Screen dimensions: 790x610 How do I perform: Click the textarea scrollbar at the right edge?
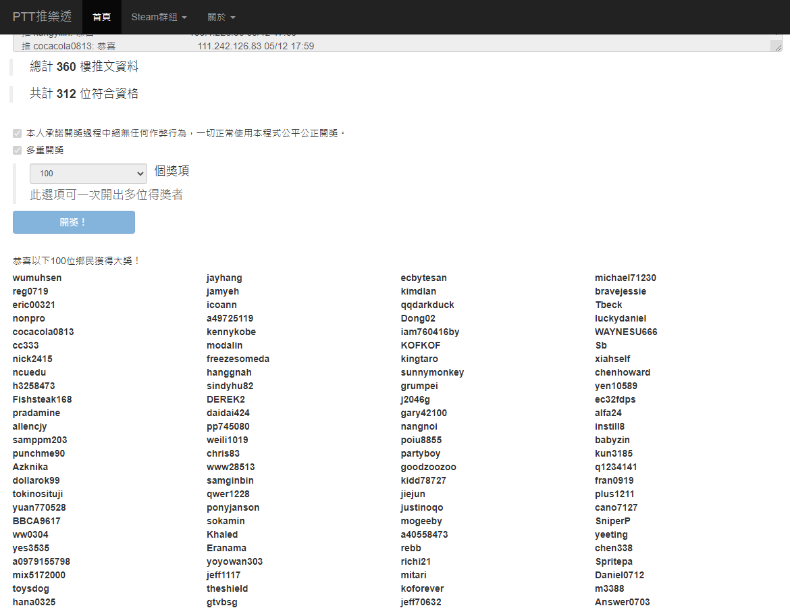point(778,39)
